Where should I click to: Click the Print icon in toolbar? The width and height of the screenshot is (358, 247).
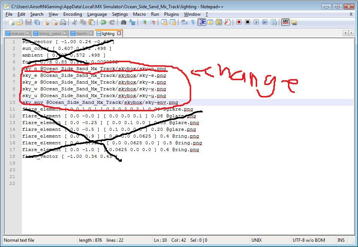click(63, 22)
